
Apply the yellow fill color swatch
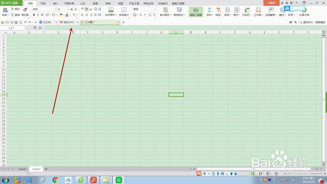click(60, 15)
